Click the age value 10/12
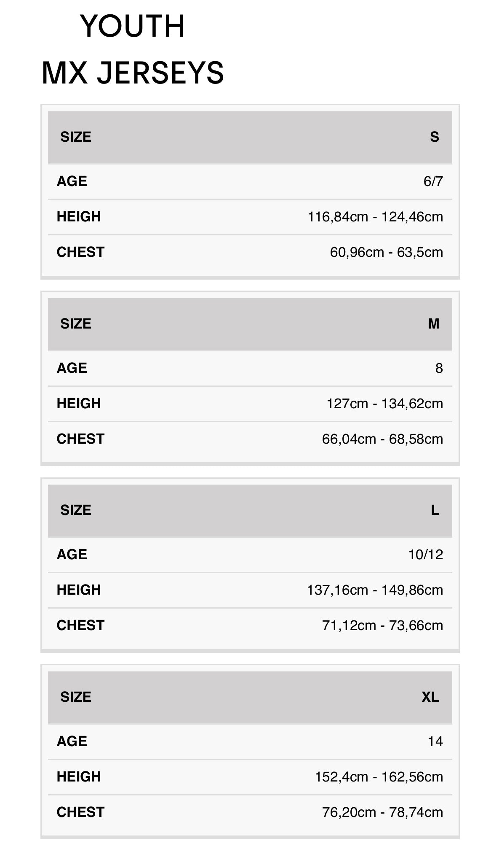Viewport: 499px width, 857px height. [x=425, y=555]
